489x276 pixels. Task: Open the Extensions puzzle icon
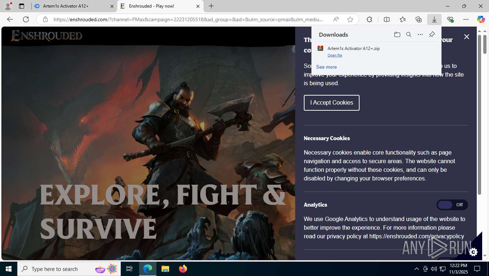pyautogui.click(x=369, y=19)
